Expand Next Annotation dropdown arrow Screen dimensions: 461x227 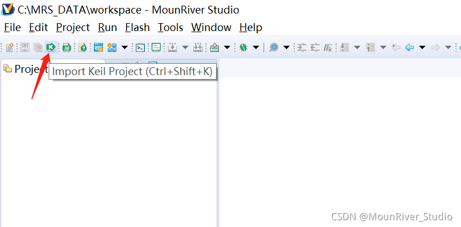pyautogui.click(x=357, y=47)
